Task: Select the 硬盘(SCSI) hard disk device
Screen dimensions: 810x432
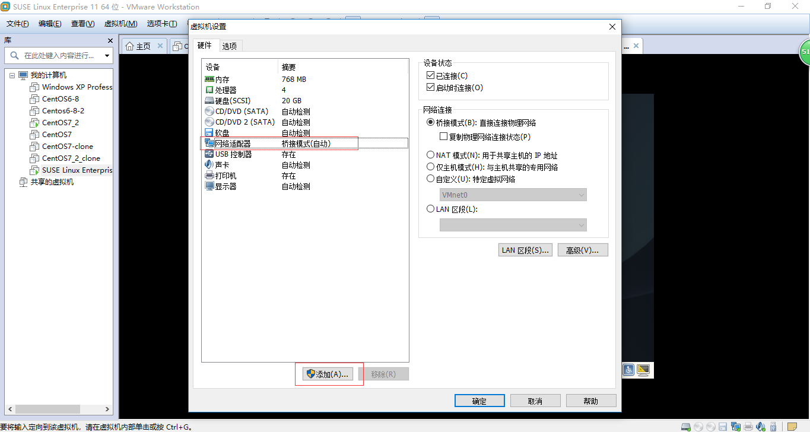Action: pyautogui.click(x=305, y=100)
